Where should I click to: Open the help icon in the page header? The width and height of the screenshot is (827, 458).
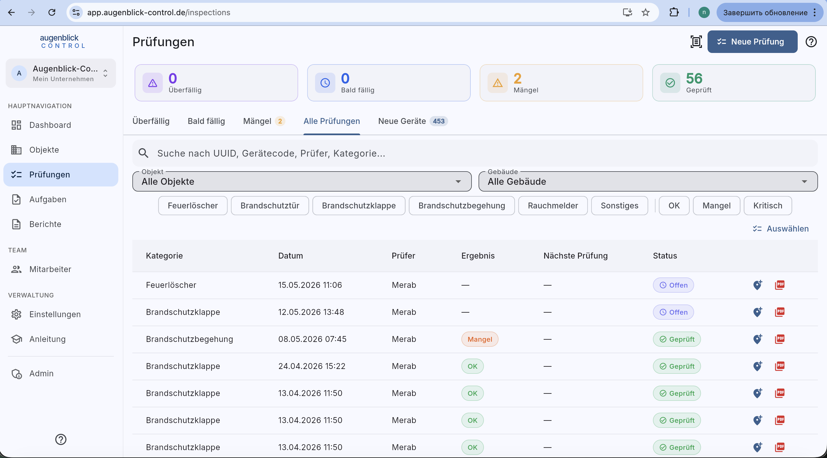point(811,42)
